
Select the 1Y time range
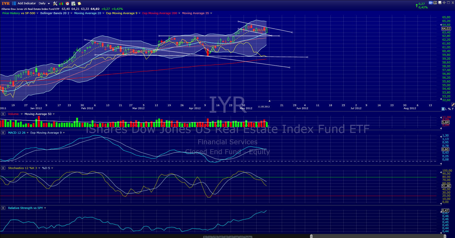point(210,237)
